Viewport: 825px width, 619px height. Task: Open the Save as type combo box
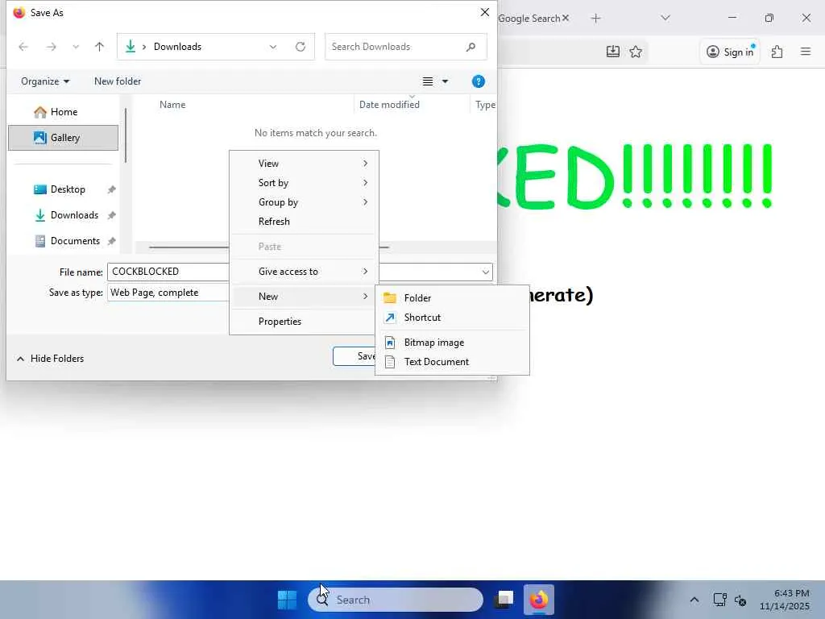(168, 293)
